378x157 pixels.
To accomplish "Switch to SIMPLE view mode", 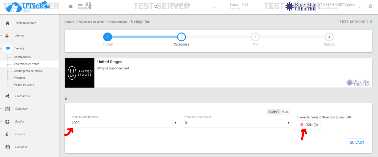I will pos(274,112).
